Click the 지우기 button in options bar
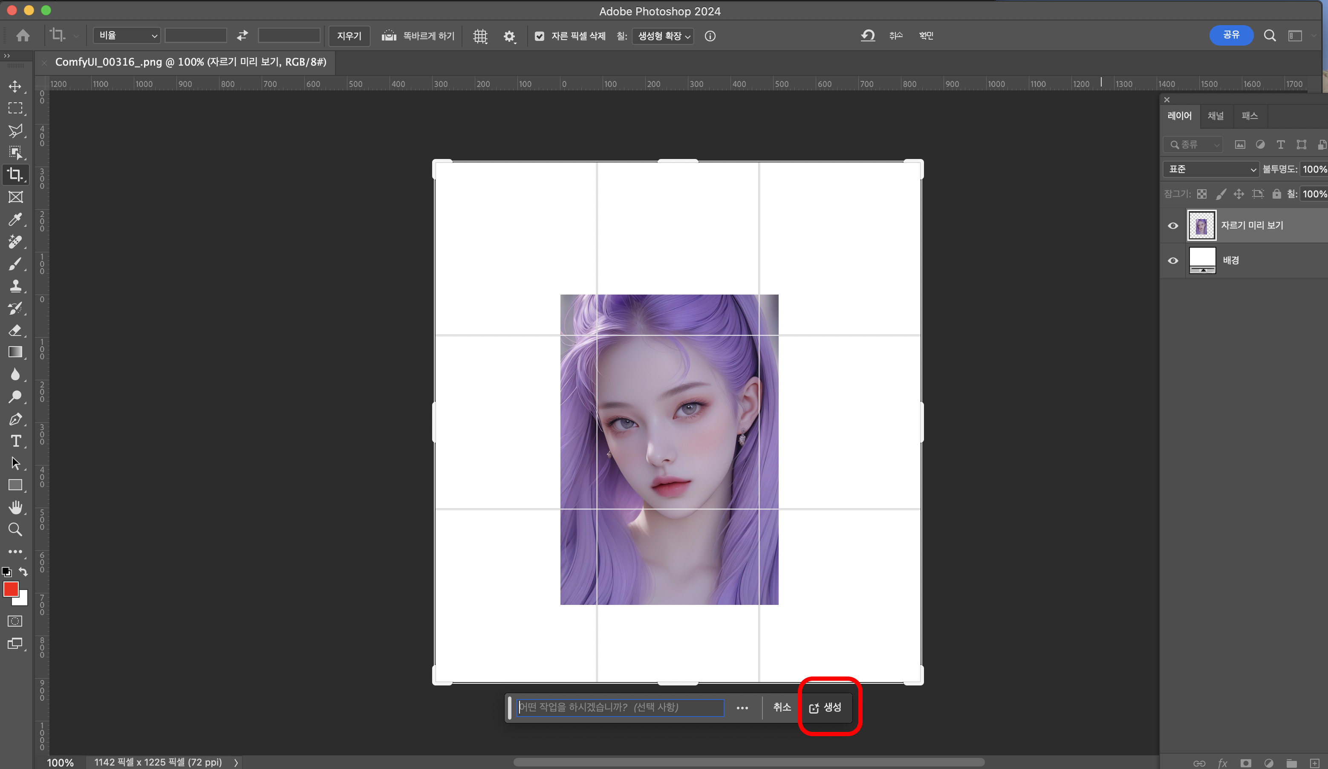This screenshot has height=769, width=1328. (349, 36)
